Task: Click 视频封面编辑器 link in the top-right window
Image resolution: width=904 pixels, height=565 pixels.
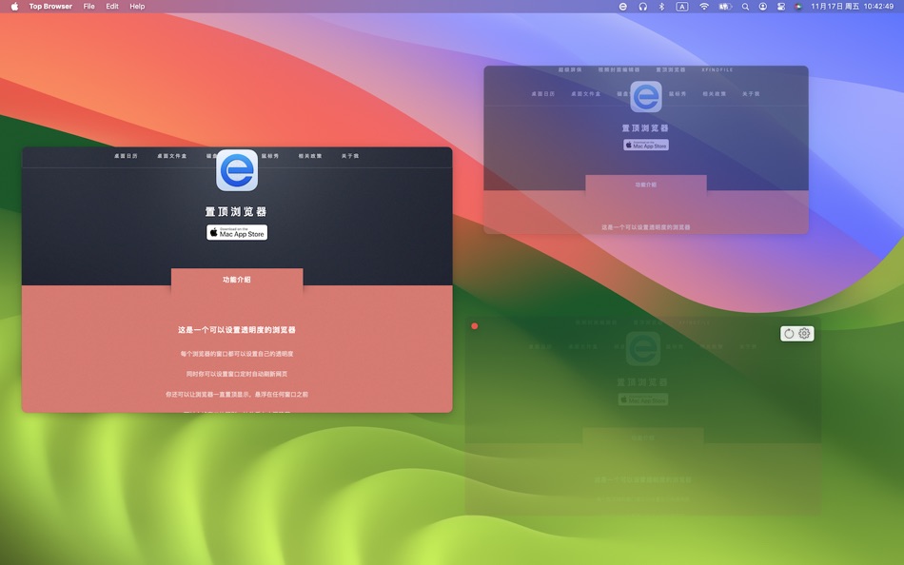Action: point(619,69)
